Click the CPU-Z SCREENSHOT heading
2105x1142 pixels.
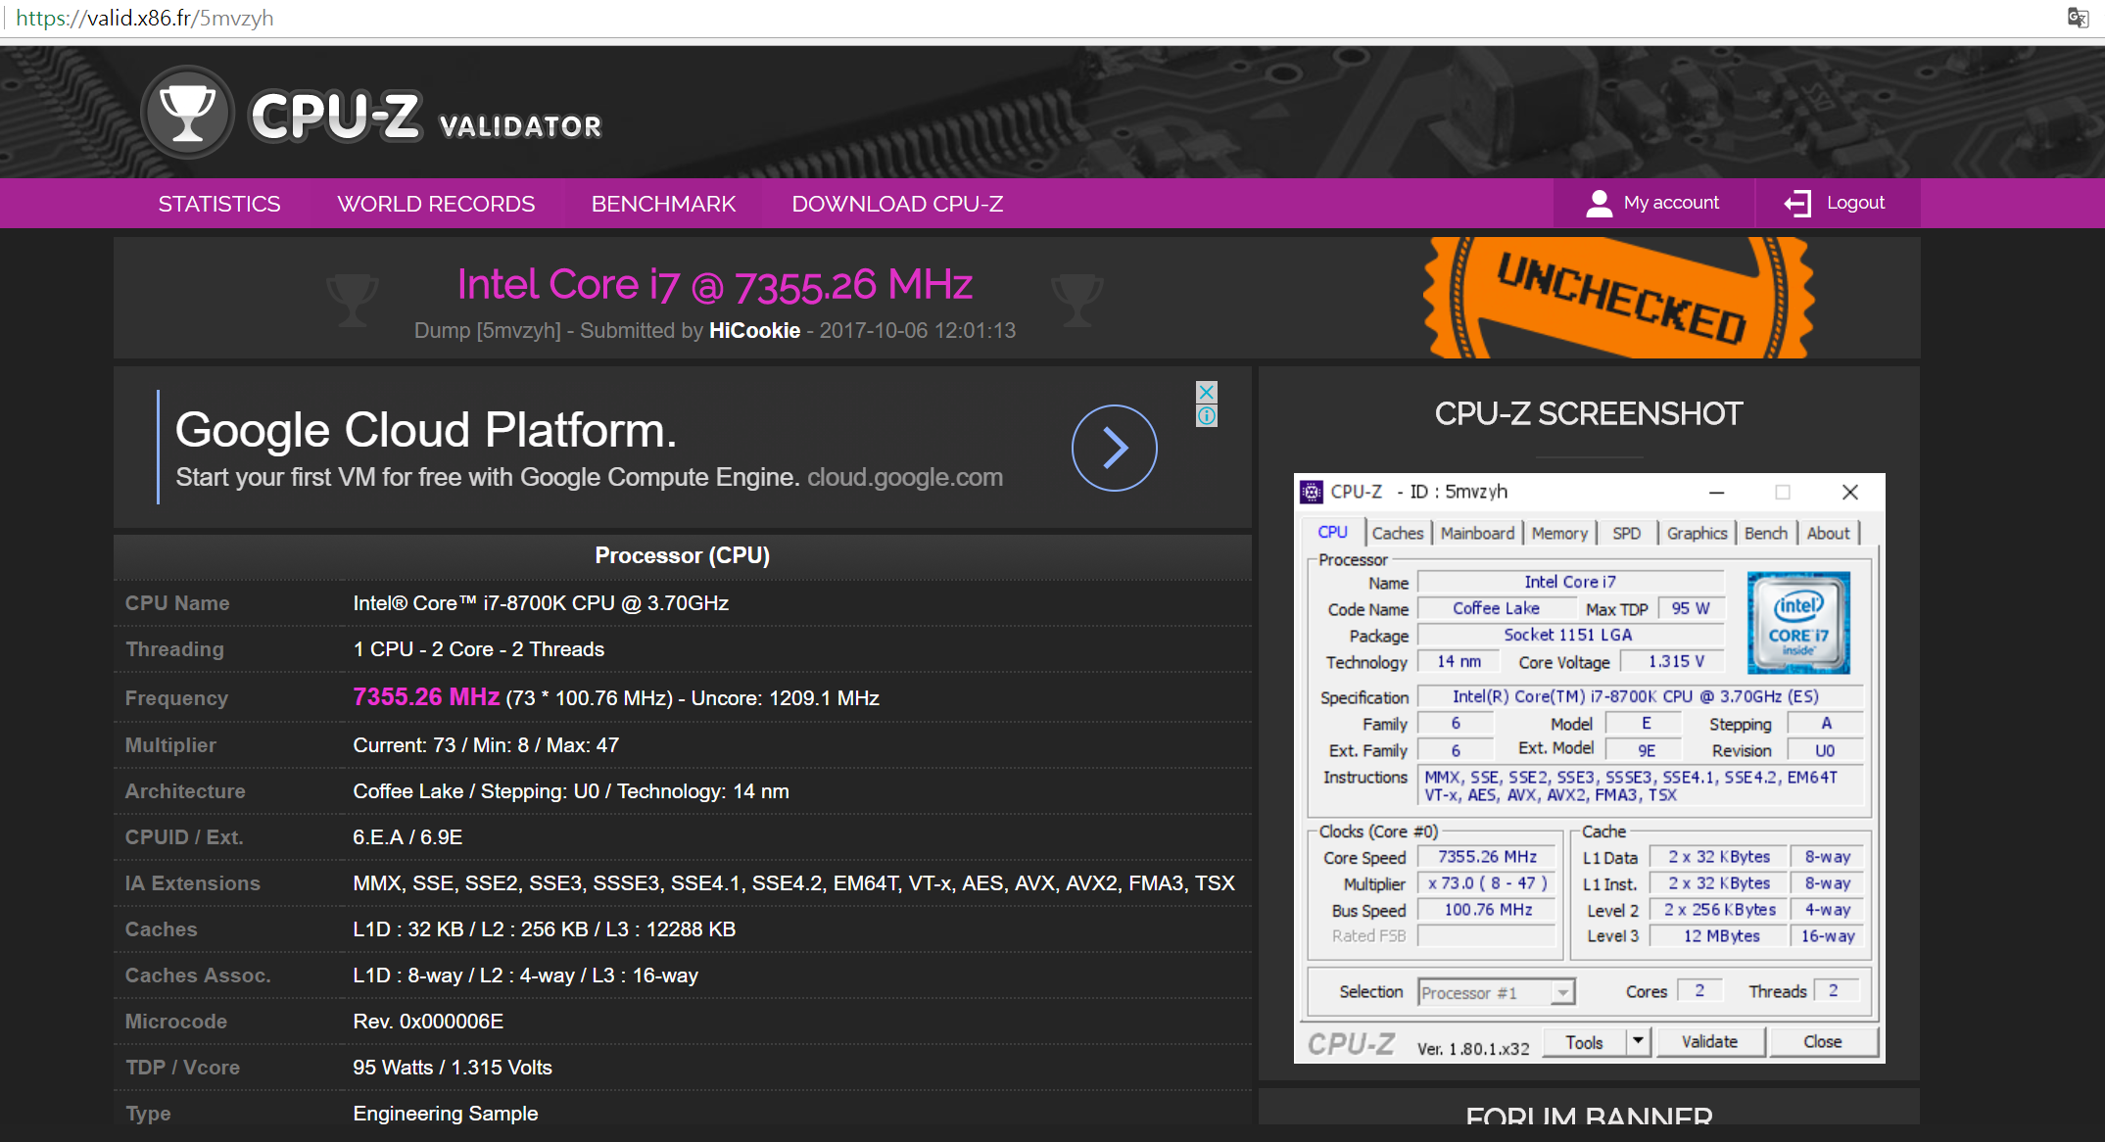point(1589,413)
